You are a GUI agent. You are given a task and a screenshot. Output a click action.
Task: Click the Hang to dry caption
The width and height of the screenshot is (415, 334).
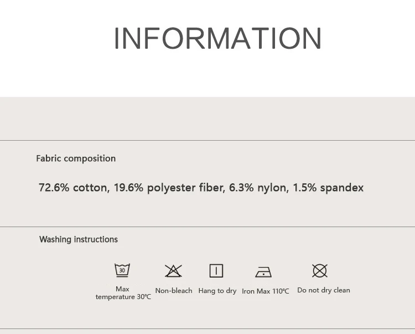pyautogui.click(x=217, y=291)
